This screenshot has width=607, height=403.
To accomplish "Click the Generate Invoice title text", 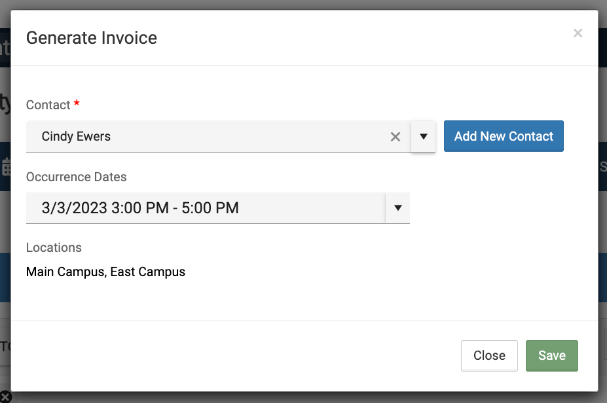I will click(x=92, y=38).
